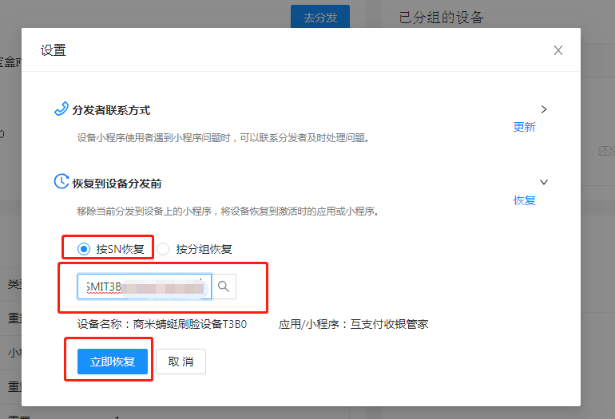
Task: Click the 更新 link
Action: 525,127
